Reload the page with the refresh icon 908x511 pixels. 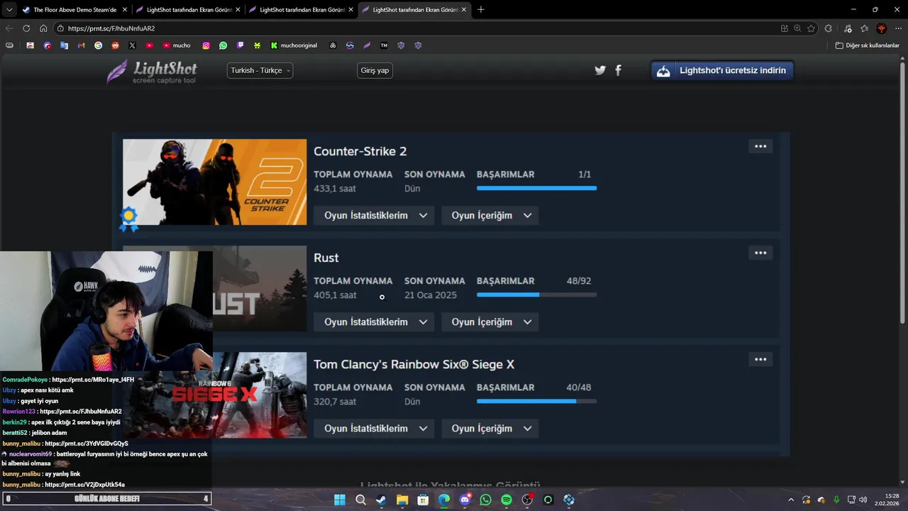[26, 28]
